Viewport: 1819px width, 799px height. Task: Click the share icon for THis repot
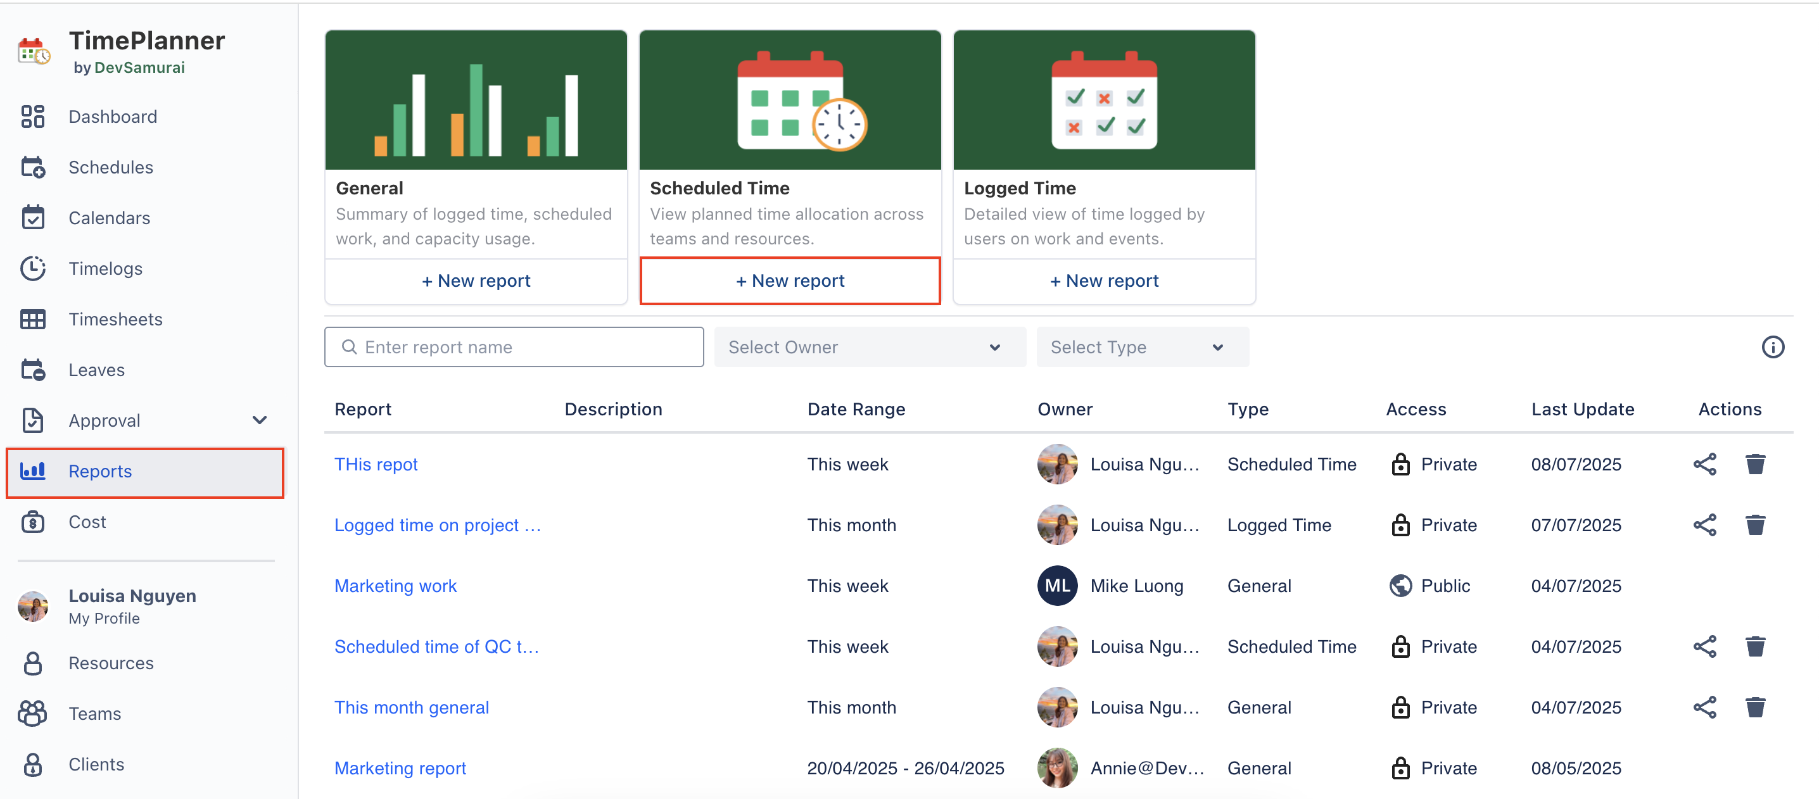point(1704,465)
